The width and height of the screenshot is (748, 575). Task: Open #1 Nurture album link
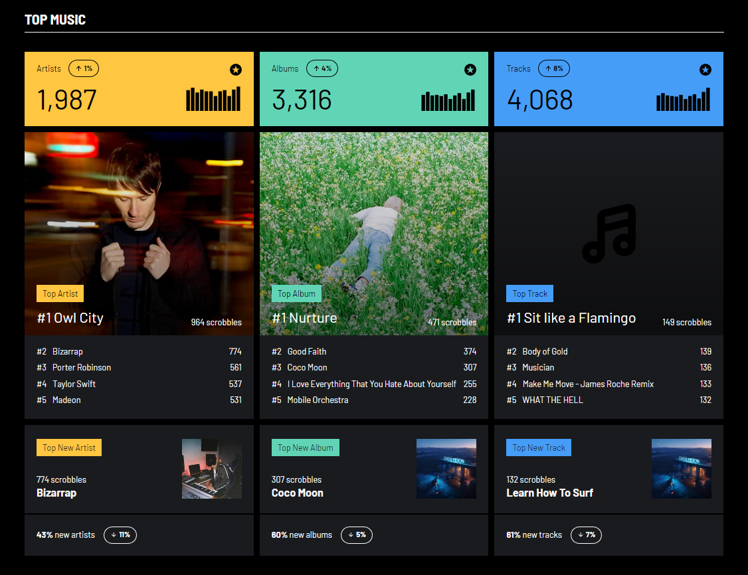pyautogui.click(x=304, y=318)
